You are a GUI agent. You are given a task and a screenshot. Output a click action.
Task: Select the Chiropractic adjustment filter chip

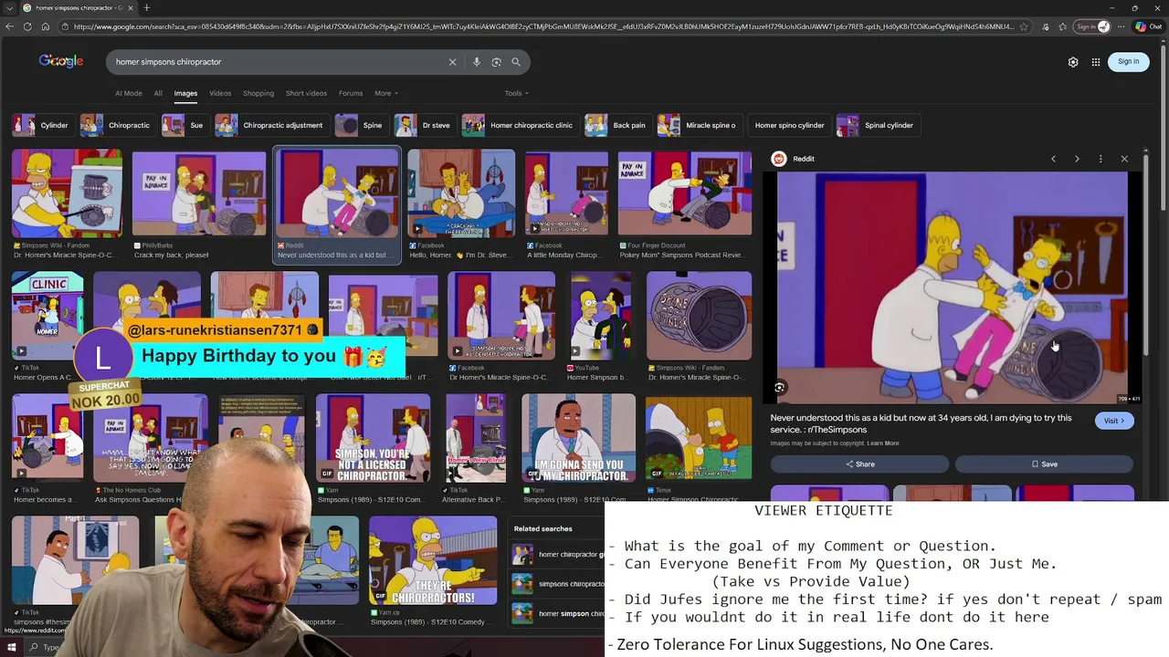click(x=271, y=125)
